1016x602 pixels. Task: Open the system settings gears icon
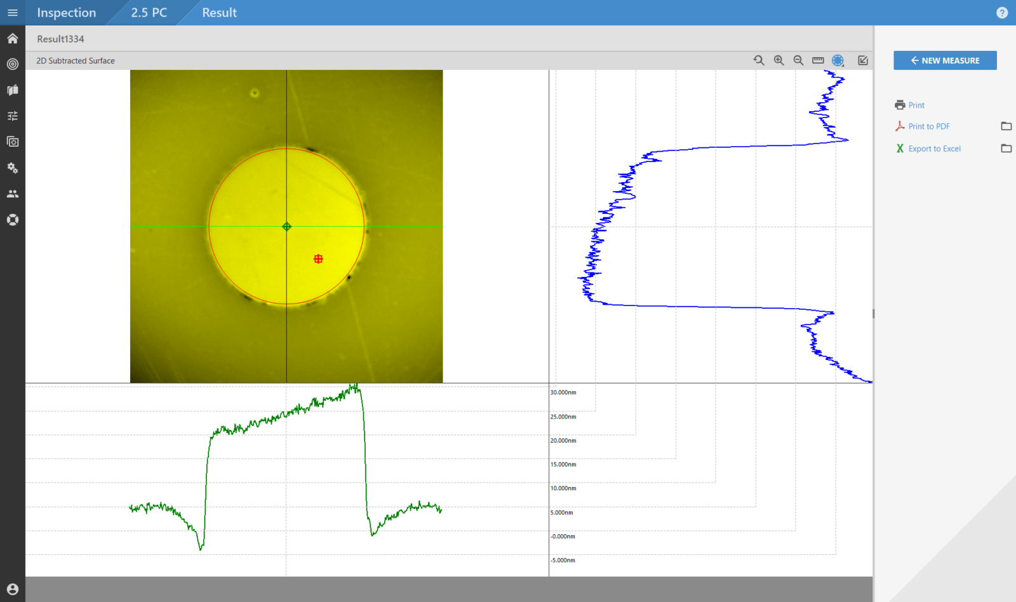click(x=12, y=168)
